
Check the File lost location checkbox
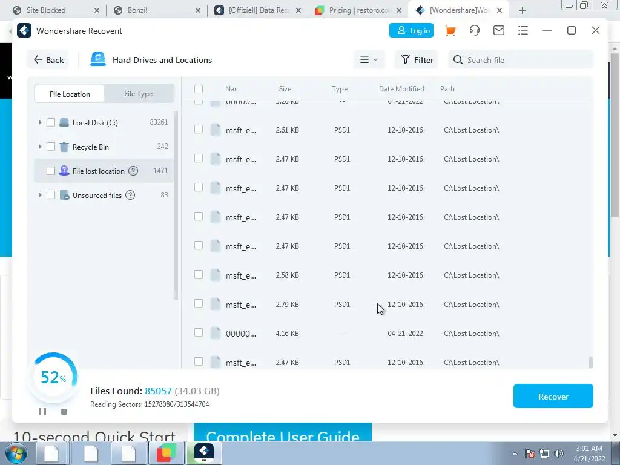[x=51, y=171]
